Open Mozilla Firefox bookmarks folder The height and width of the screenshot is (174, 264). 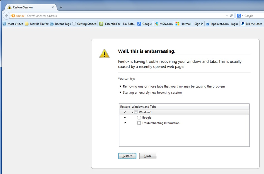coord(37,24)
